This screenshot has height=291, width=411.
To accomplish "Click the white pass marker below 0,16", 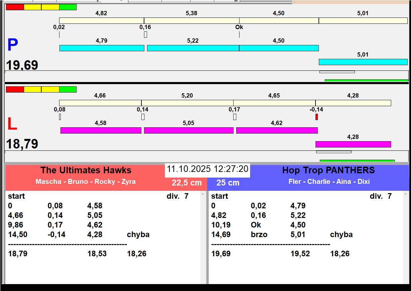I will coord(145,34).
